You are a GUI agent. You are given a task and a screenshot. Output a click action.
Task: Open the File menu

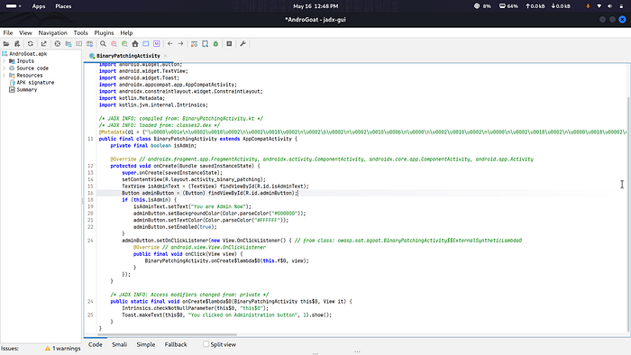tap(8, 33)
